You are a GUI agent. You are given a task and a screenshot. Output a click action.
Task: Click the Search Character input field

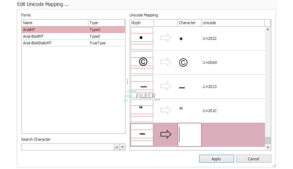click(67, 147)
